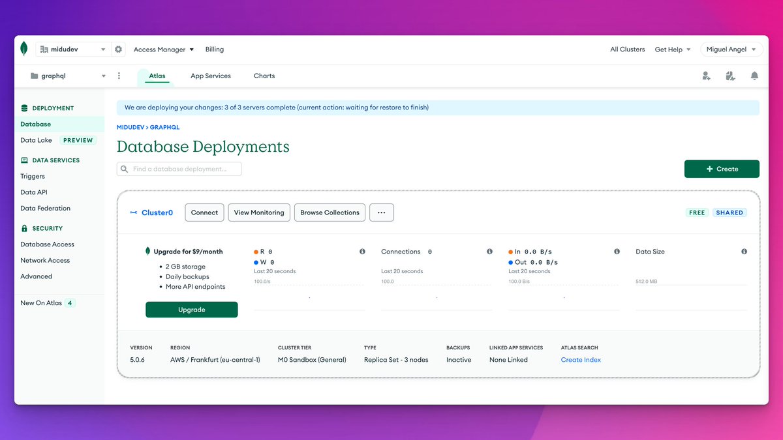Viewport: 783px width, 440px height.
Task: Open Advanced security settings
Action: point(36,276)
